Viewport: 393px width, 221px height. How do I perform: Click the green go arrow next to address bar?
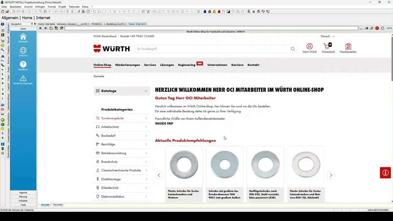tap(372, 28)
